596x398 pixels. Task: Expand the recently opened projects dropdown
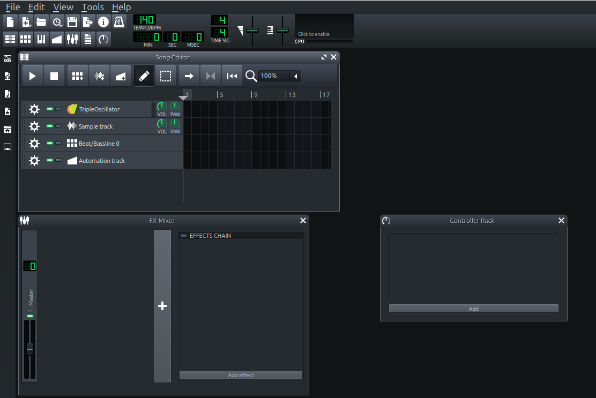[57, 22]
